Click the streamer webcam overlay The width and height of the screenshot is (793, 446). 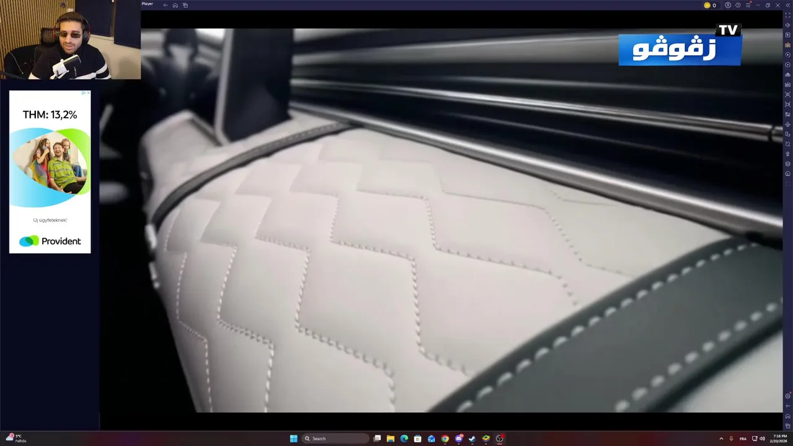coord(70,40)
